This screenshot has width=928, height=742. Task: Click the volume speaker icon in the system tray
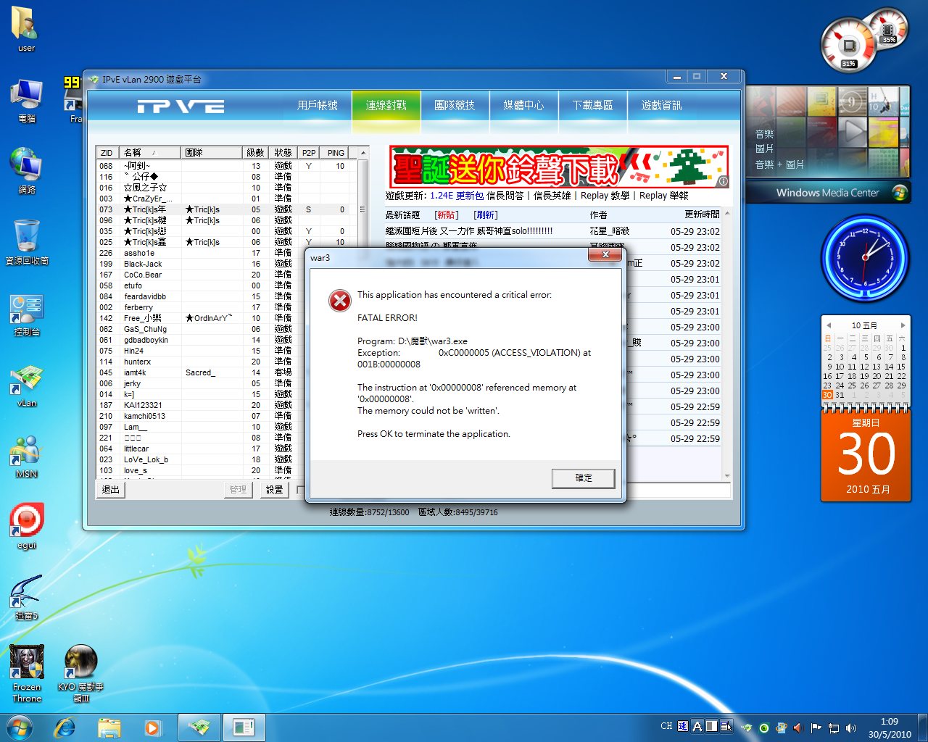coord(851,728)
